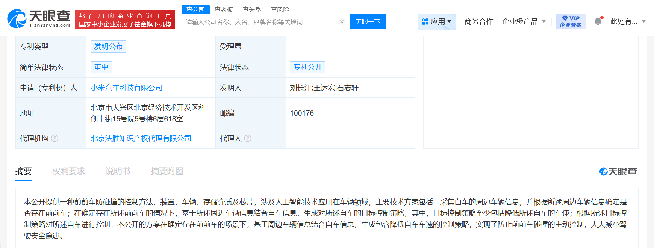Select postal code 100176

click(x=302, y=113)
